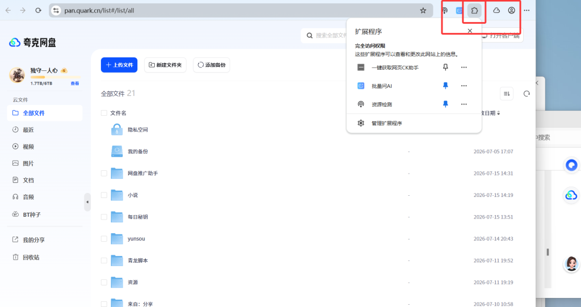This screenshot has width=581, height=307.
Task: Click the browser forward arrow
Action: tap(23, 10)
